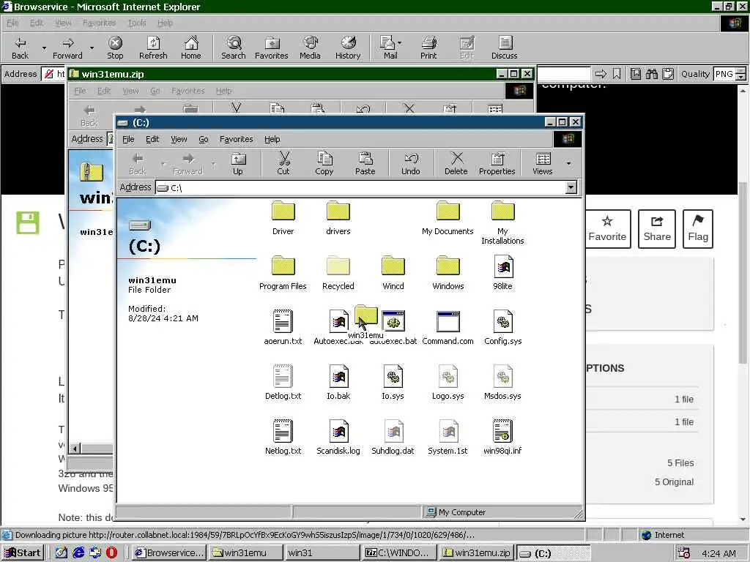Switch to win31emu.zip taskbar button
Viewport: 750px width, 562px height.
[x=476, y=553]
